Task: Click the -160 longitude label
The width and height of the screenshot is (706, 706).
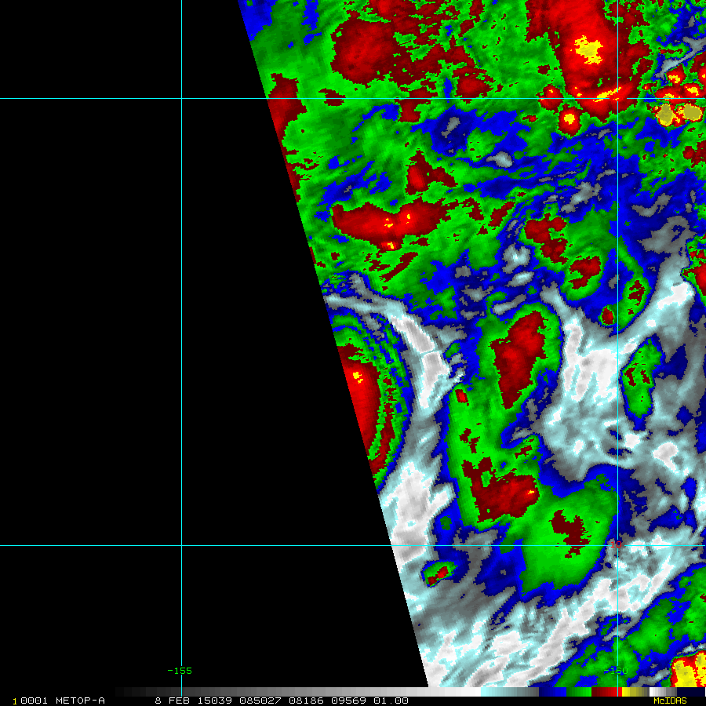Action: tap(616, 671)
